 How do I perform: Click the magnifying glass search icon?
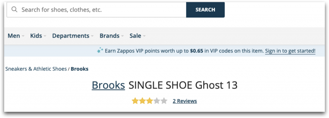(x=14, y=10)
